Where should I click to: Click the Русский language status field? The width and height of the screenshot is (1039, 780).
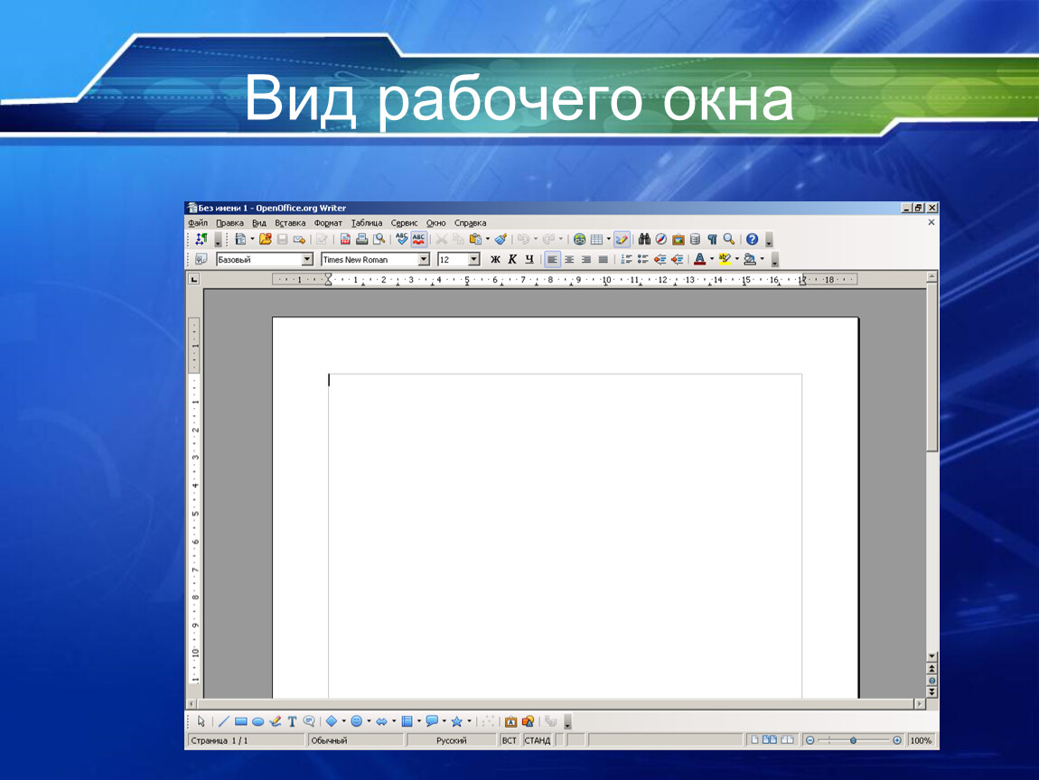click(451, 740)
